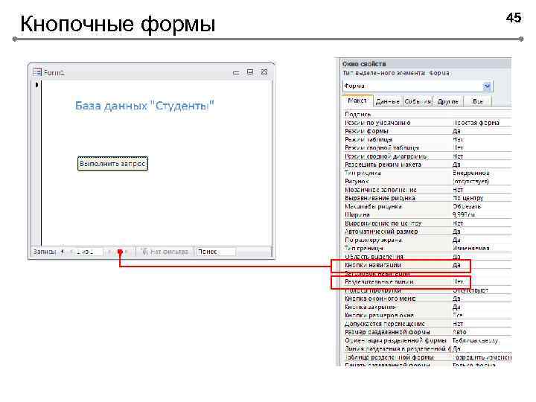Close the Form1 window
The width and height of the screenshot is (536, 402).
pos(264,71)
